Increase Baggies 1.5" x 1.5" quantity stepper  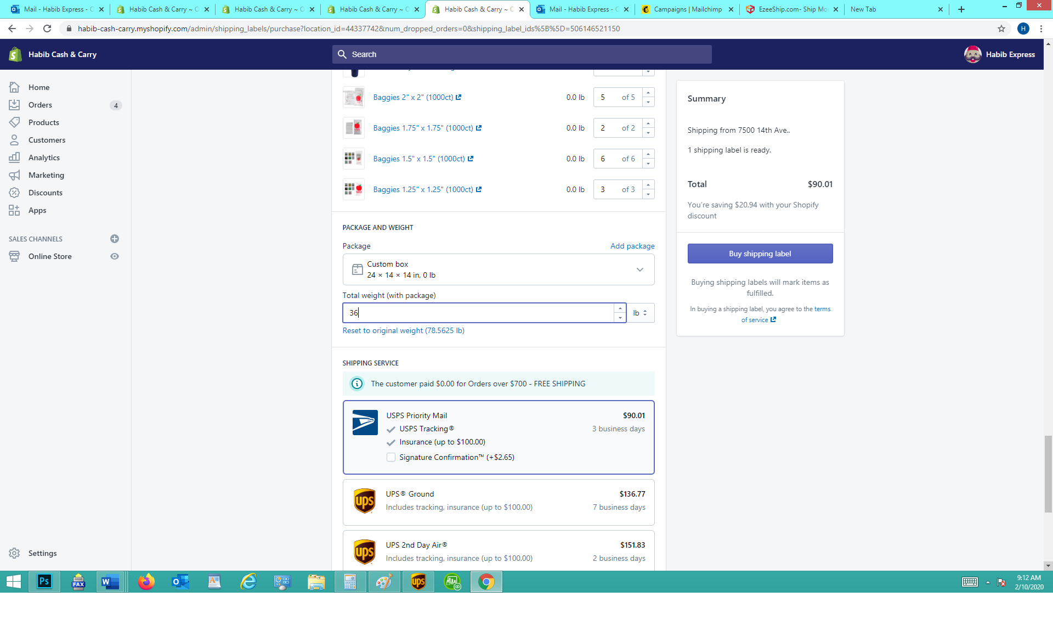pos(648,155)
